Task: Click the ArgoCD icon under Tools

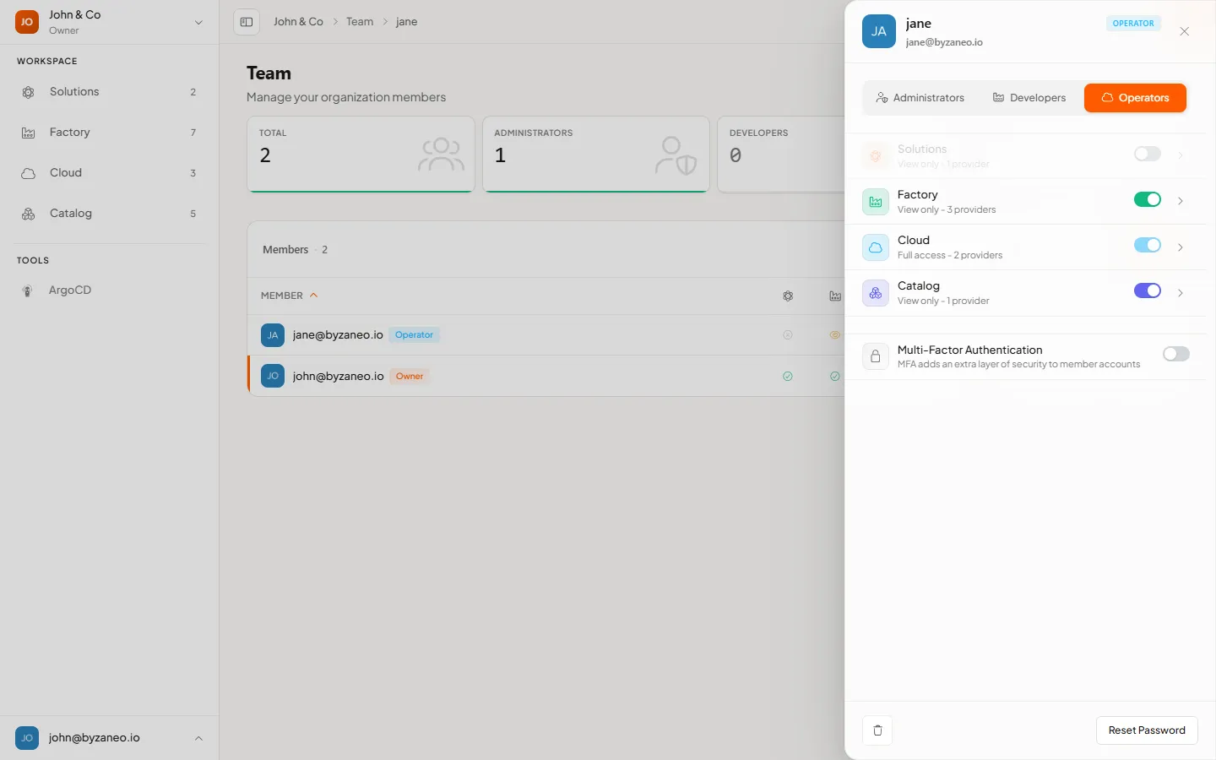Action: click(x=28, y=290)
